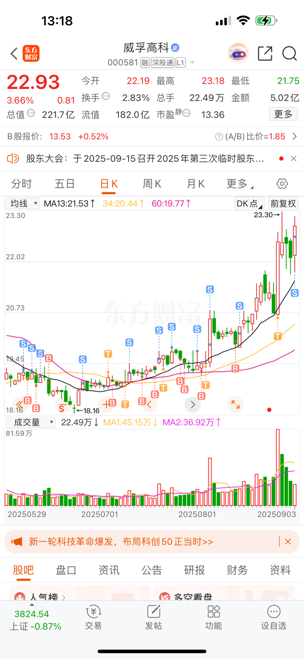Tap the MA13:21.53 label
304x659 pixels.
69,203
